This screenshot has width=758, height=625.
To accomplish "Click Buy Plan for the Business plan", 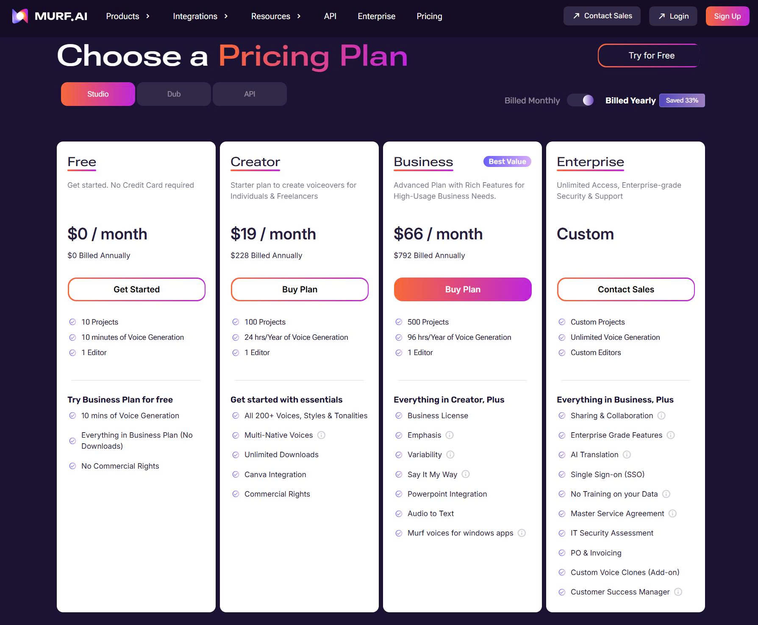I will pyautogui.click(x=462, y=289).
